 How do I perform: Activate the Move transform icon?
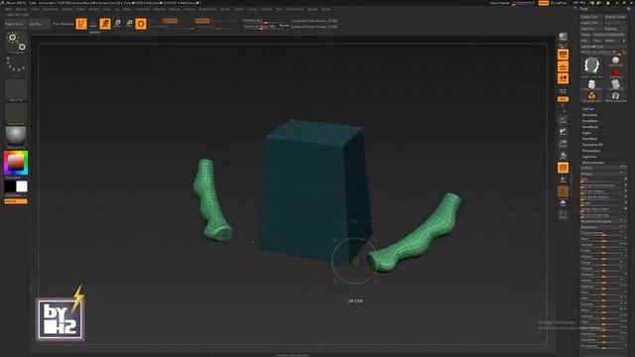[105, 24]
